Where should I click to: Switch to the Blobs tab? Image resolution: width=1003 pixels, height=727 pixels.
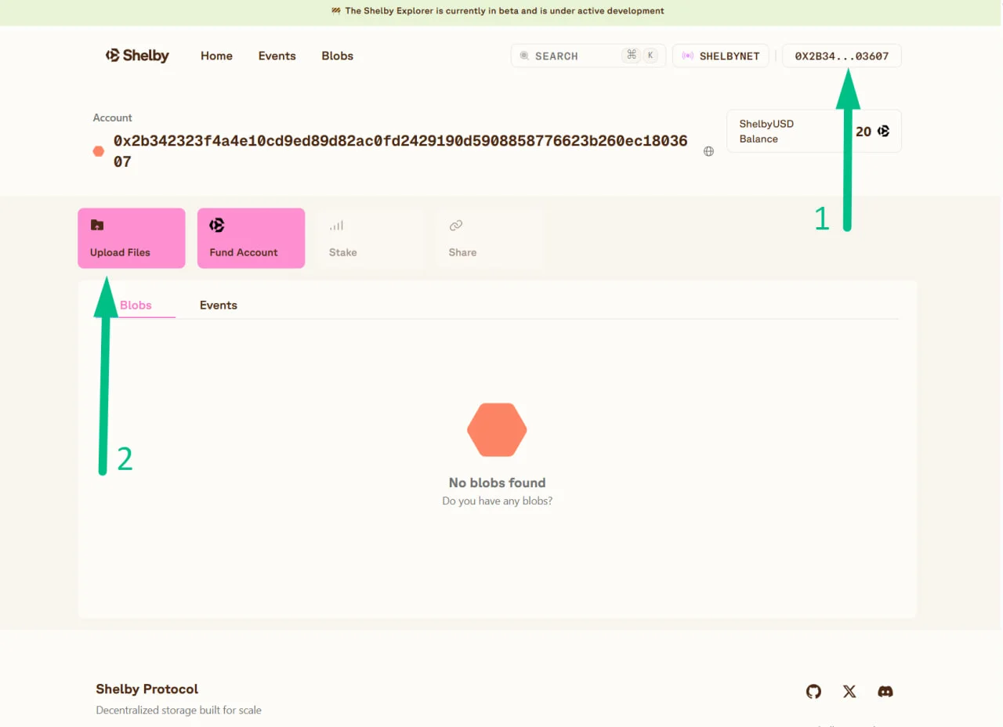click(x=136, y=305)
